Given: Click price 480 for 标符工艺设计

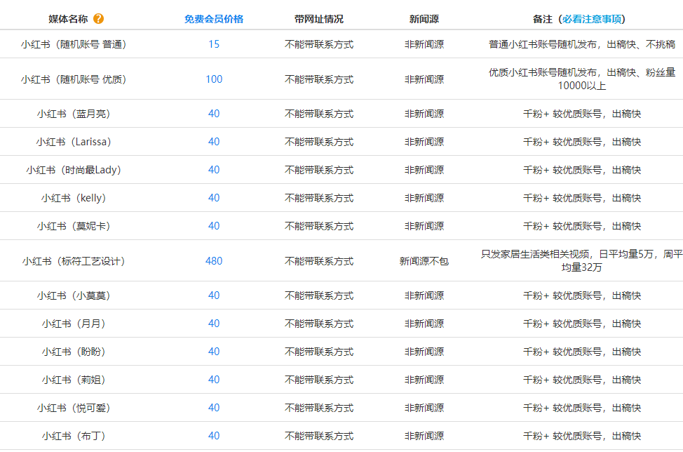Looking at the screenshot, I should (x=214, y=260).
